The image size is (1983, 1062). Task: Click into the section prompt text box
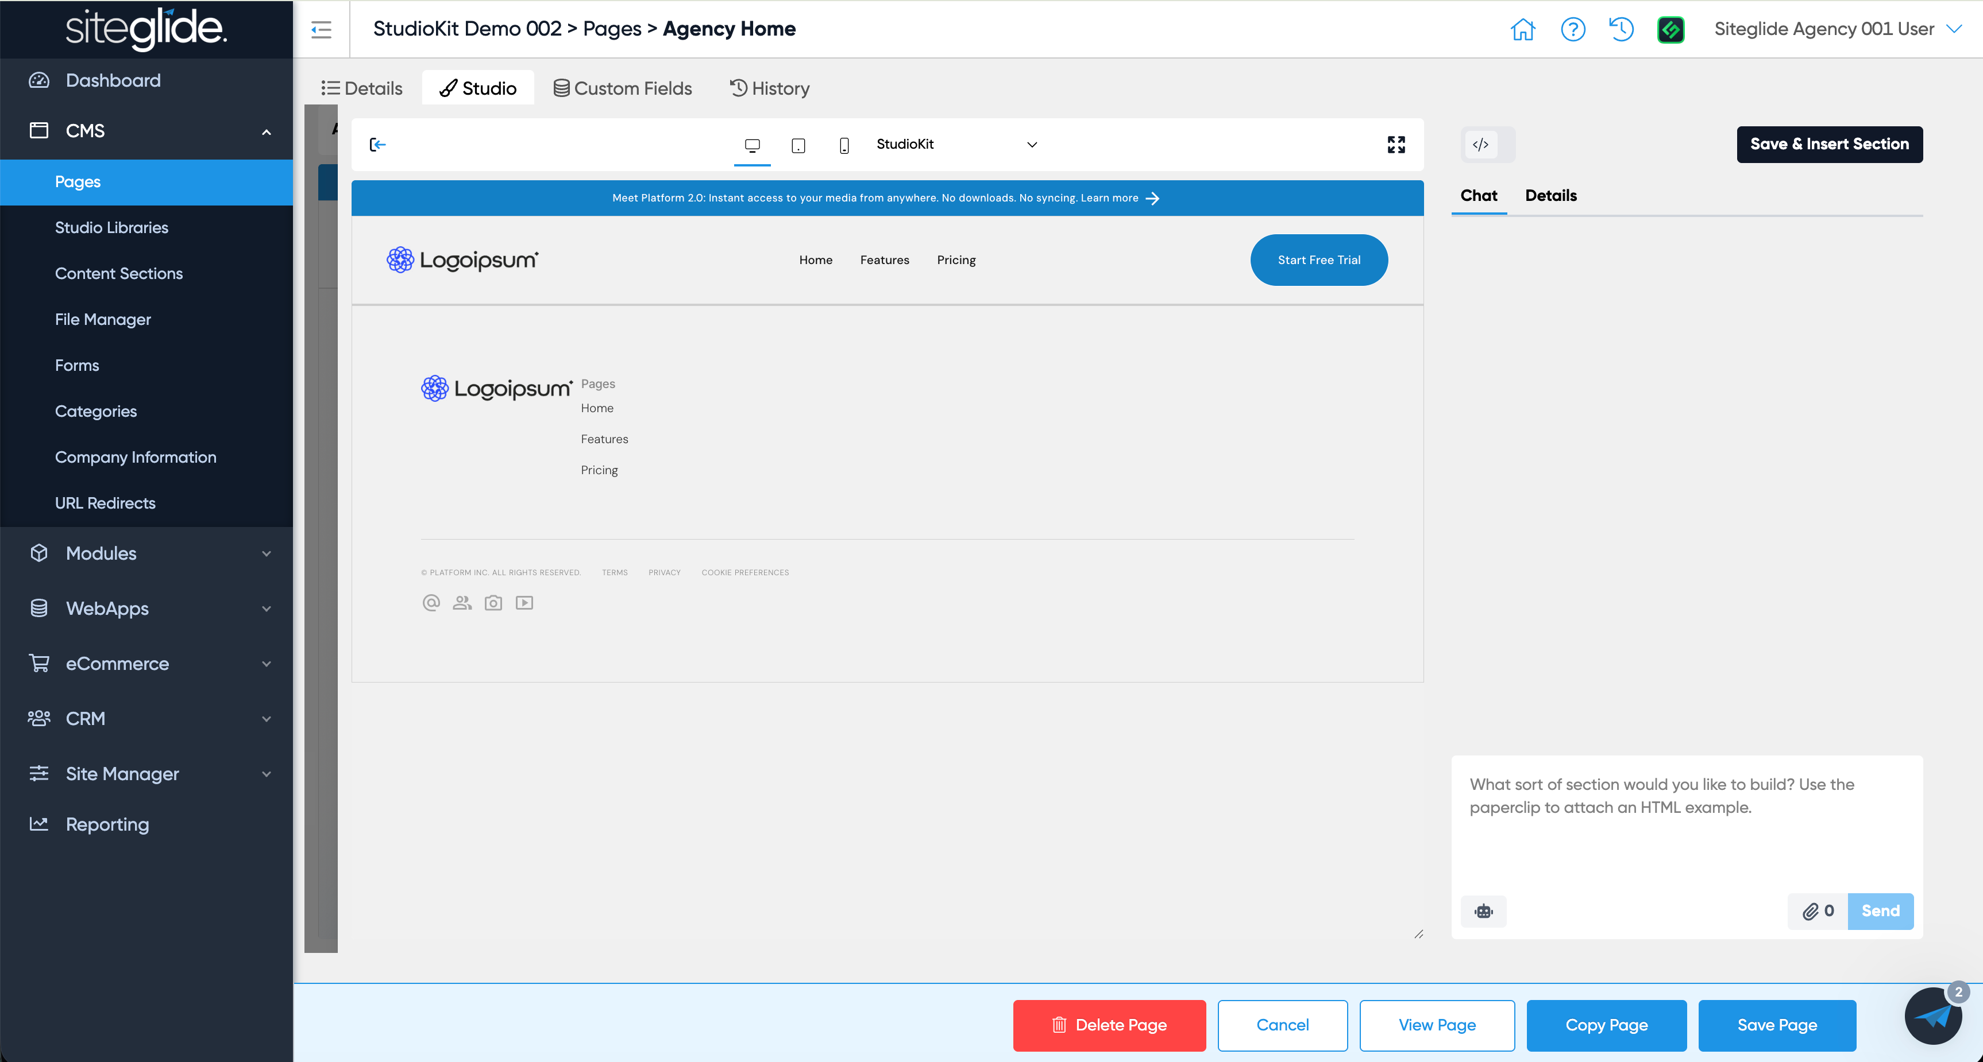coord(1687,823)
